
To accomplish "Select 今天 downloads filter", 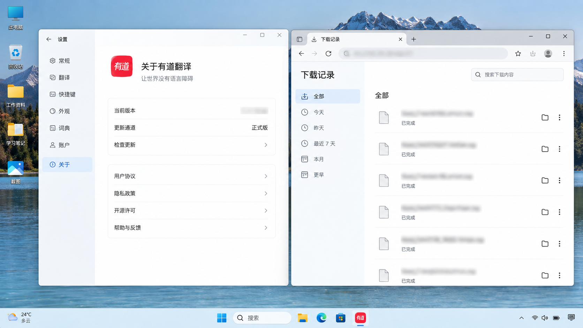I will click(x=327, y=112).
